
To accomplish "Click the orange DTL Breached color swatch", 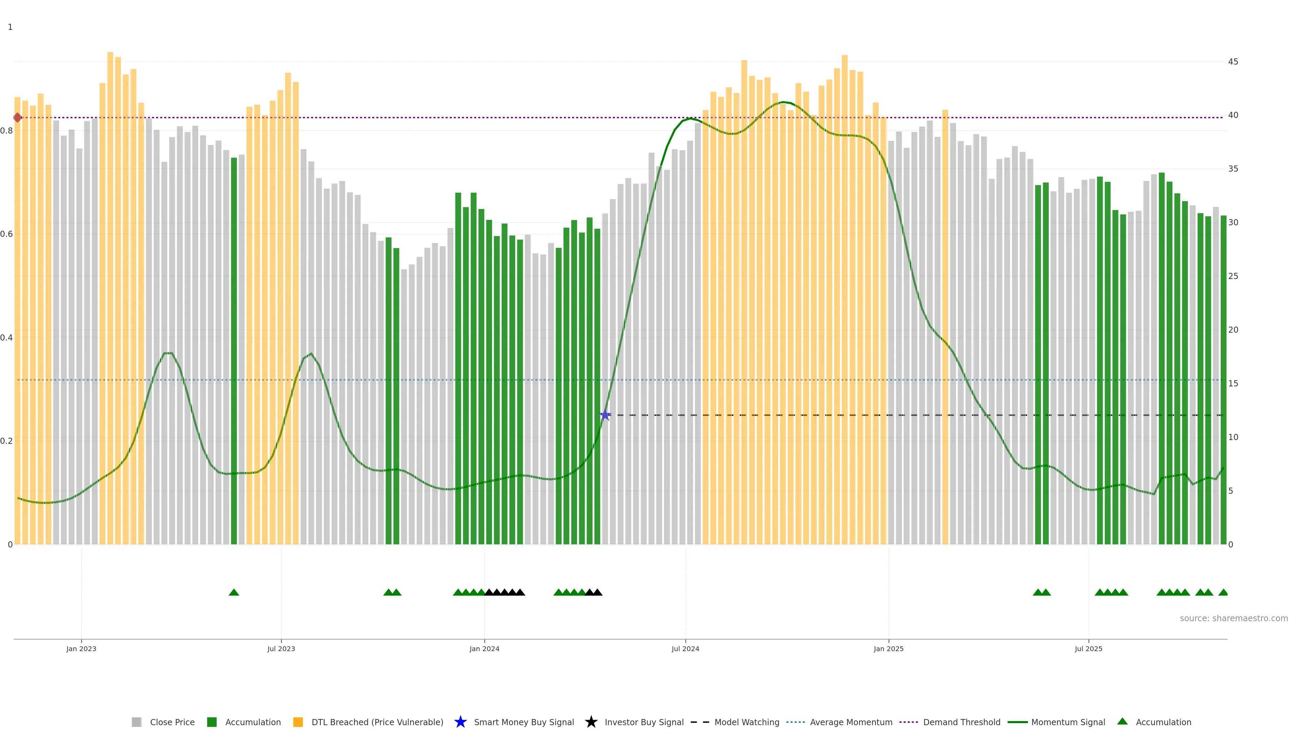I will pos(298,722).
